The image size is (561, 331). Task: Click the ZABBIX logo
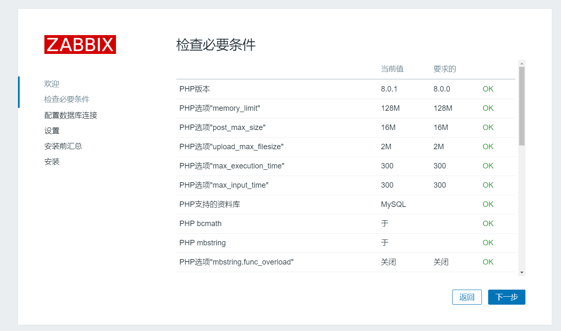pyautogui.click(x=80, y=44)
